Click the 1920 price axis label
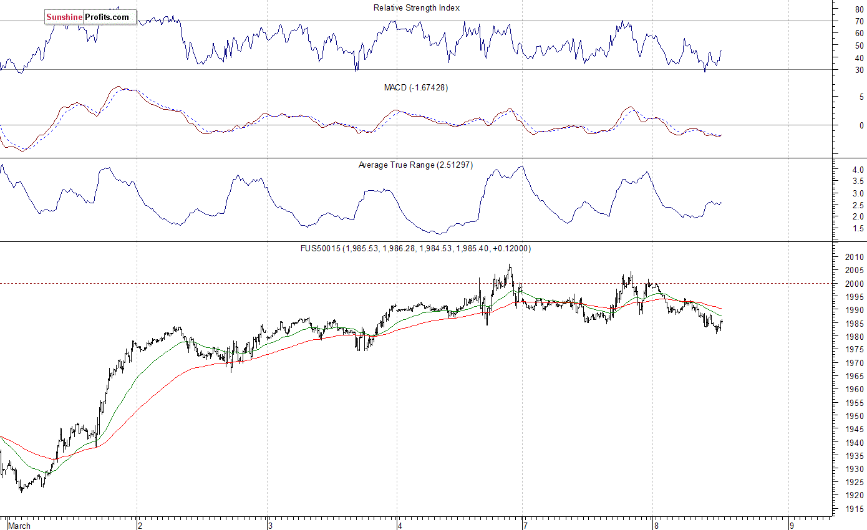Viewport: 867px width, 530px height. point(855,496)
